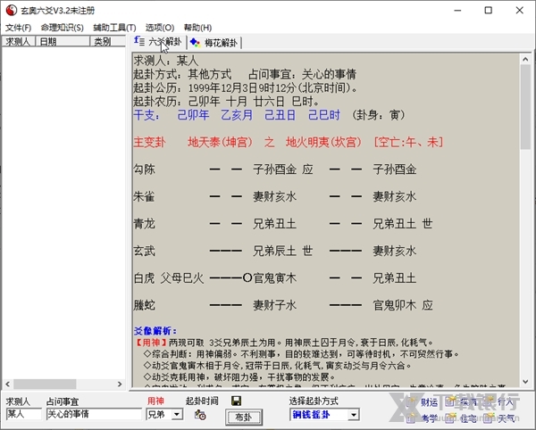Click the 占问事宜 input field
The image size is (536, 430).
point(94,414)
